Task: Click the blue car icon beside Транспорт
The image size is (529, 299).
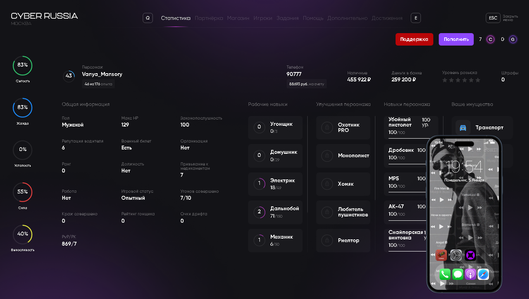Action: point(463,128)
